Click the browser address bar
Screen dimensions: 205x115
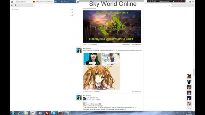(x=102, y=5)
